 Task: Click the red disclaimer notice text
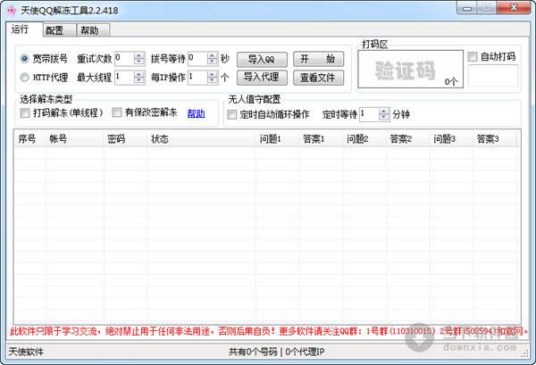pos(269,331)
